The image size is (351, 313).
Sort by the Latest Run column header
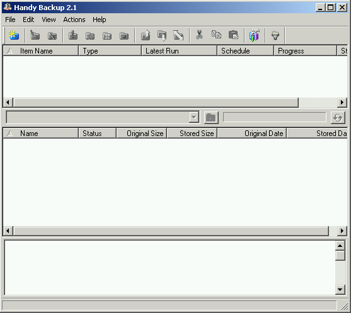[180, 51]
